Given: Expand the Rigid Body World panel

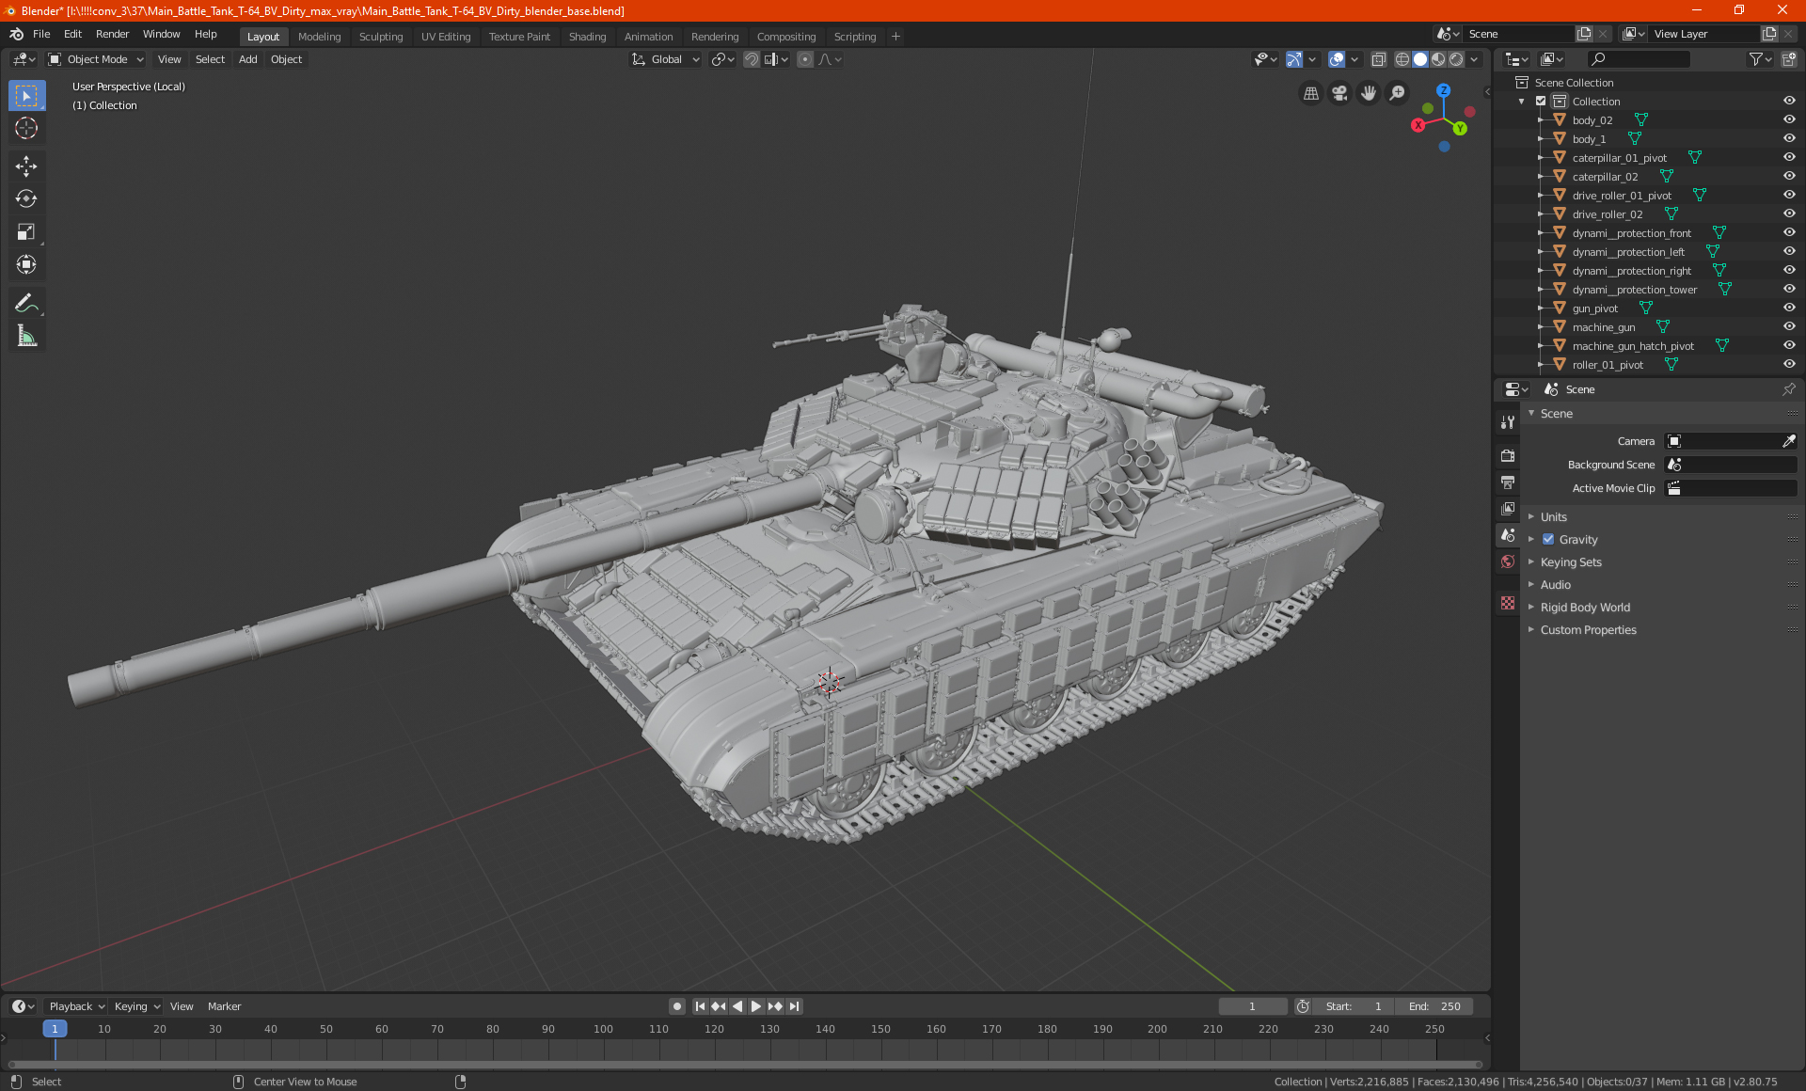Looking at the screenshot, I should [x=1585, y=607].
